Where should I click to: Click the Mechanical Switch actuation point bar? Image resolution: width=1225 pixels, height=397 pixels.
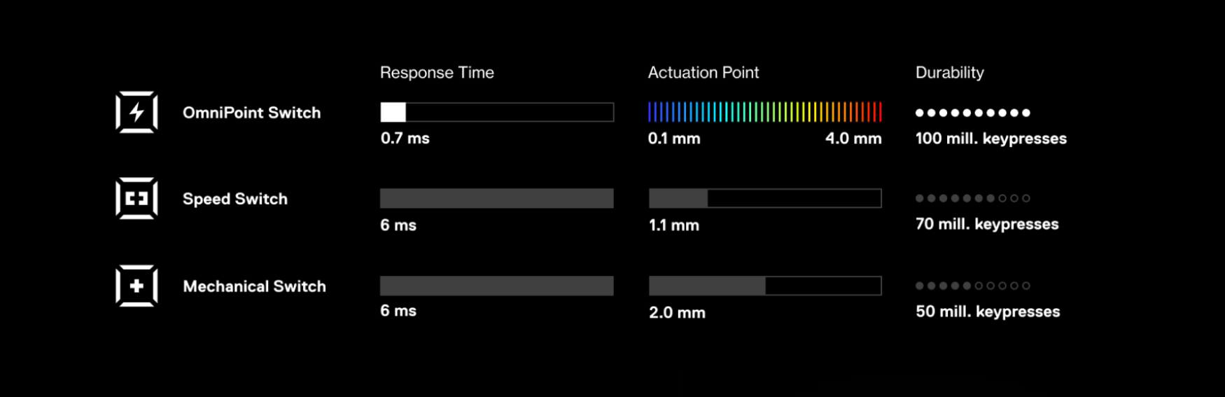click(764, 286)
